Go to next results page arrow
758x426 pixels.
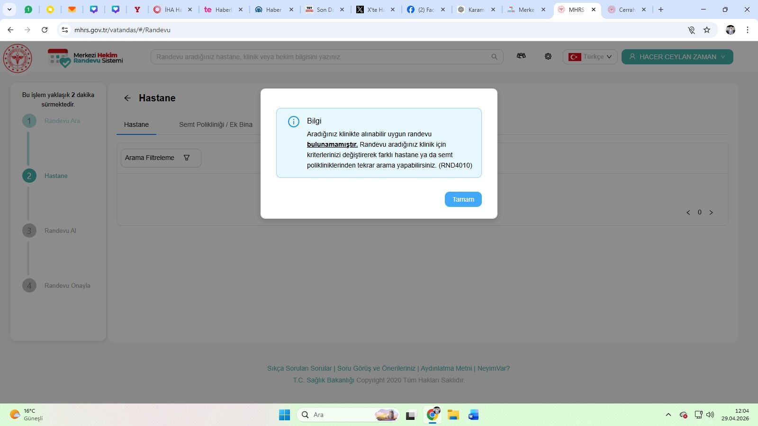point(711,213)
